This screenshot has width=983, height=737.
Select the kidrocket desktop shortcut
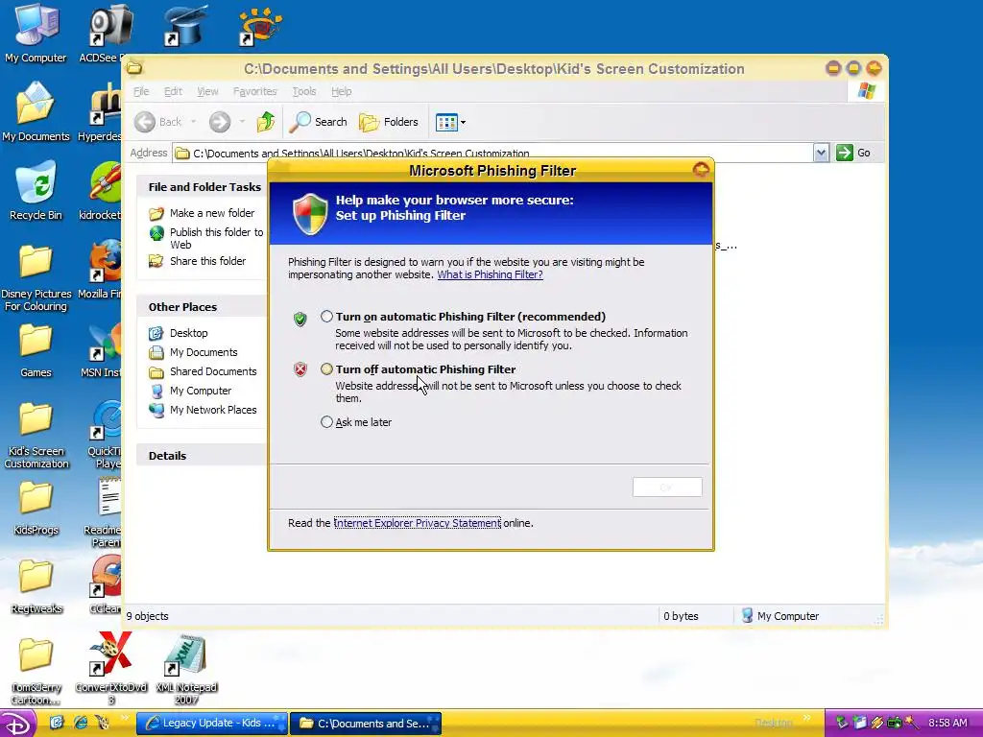(105, 191)
